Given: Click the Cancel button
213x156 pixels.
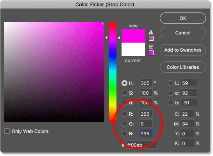Looking at the screenshot, I should pos(183,32).
